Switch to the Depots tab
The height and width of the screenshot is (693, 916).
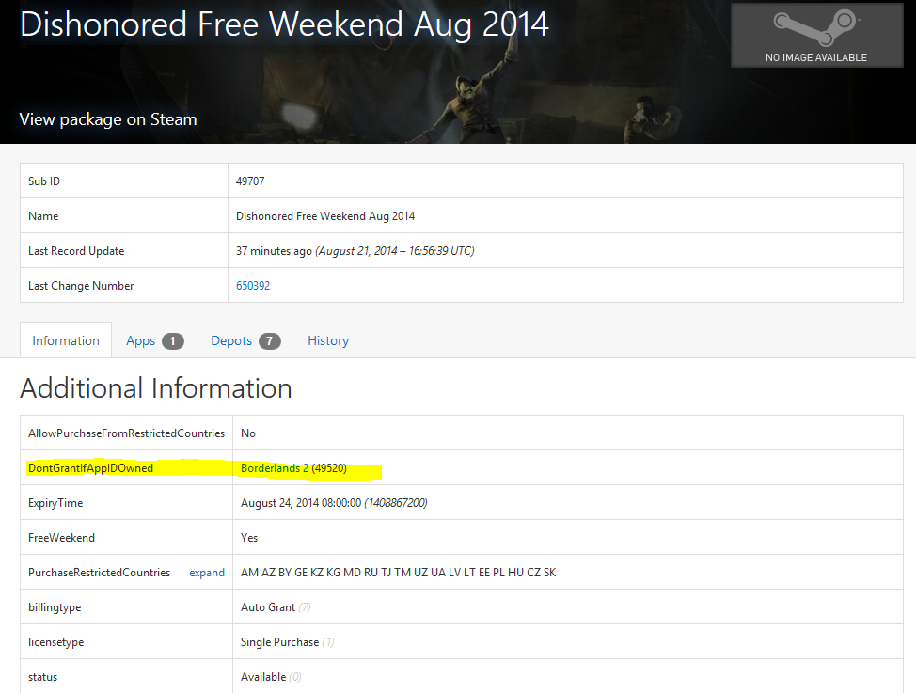pyautogui.click(x=245, y=340)
